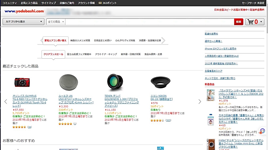
Task: Open the instax チェキ シリーズ new item link
Action: coord(241,143)
